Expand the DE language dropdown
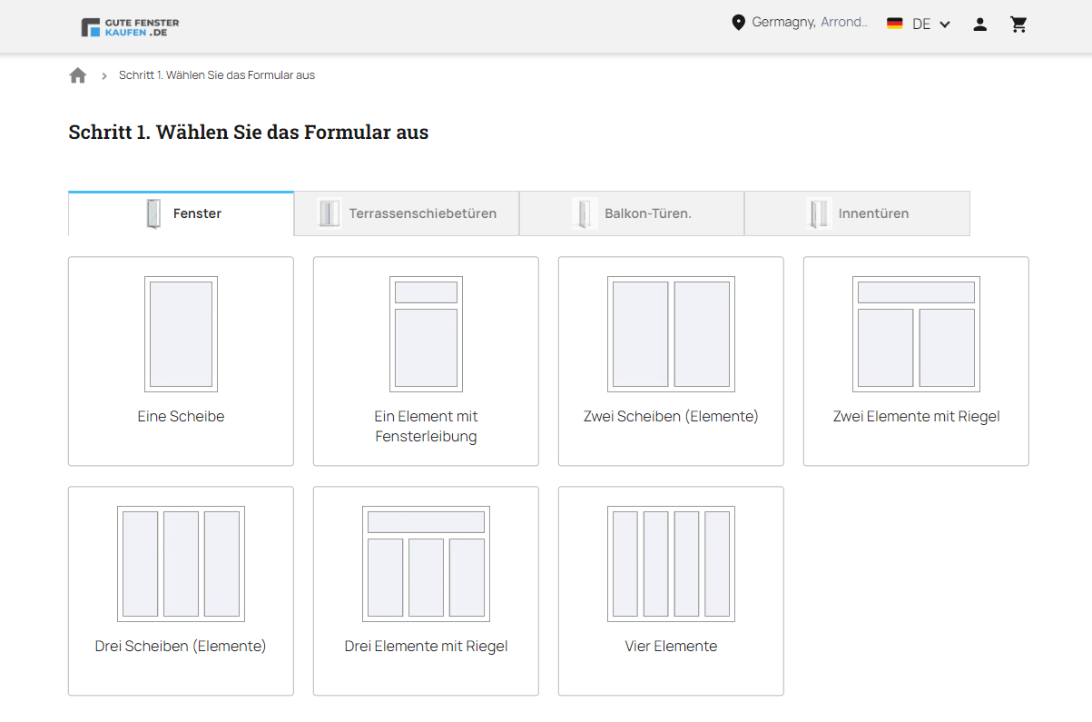Image resolution: width=1092 pixels, height=722 pixels. 931,25
